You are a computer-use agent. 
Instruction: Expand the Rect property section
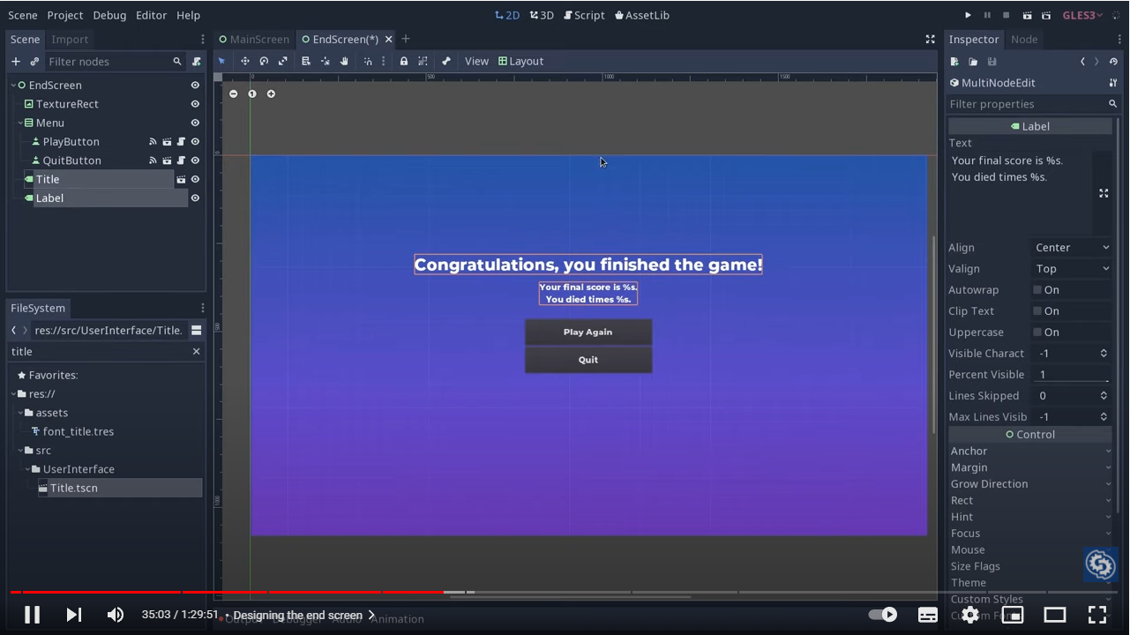click(x=1030, y=500)
